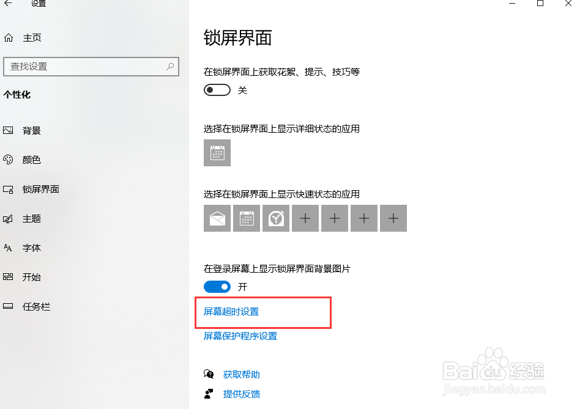Open 屏幕保护程序设置 link
577x409 pixels.
[240, 336]
